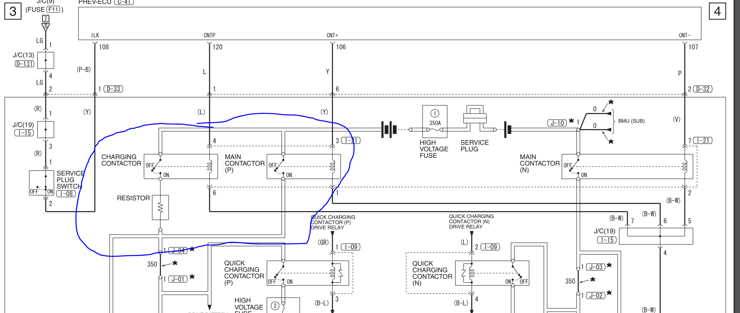Viewport: 740px width, 313px height.
Task: Click the J-10 connector label
Action: tap(557, 123)
